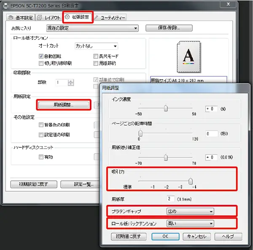Click the paper preview thumbnail with letter A
Image resolution: width=253 pixels, height=250 pixels.
coord(189,57)
